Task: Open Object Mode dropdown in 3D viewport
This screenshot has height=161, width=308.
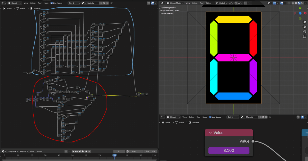Action: click(x=175, y=3)
